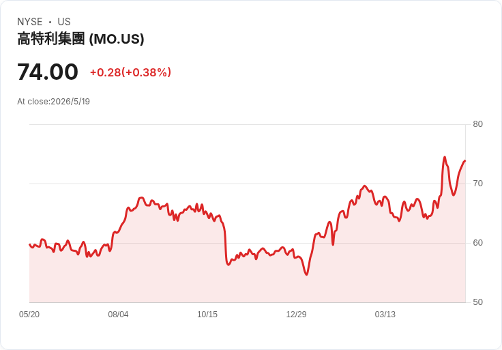Click the starting point of the price line
Viewport: 502px width, 350px height.
coord(29,244)
